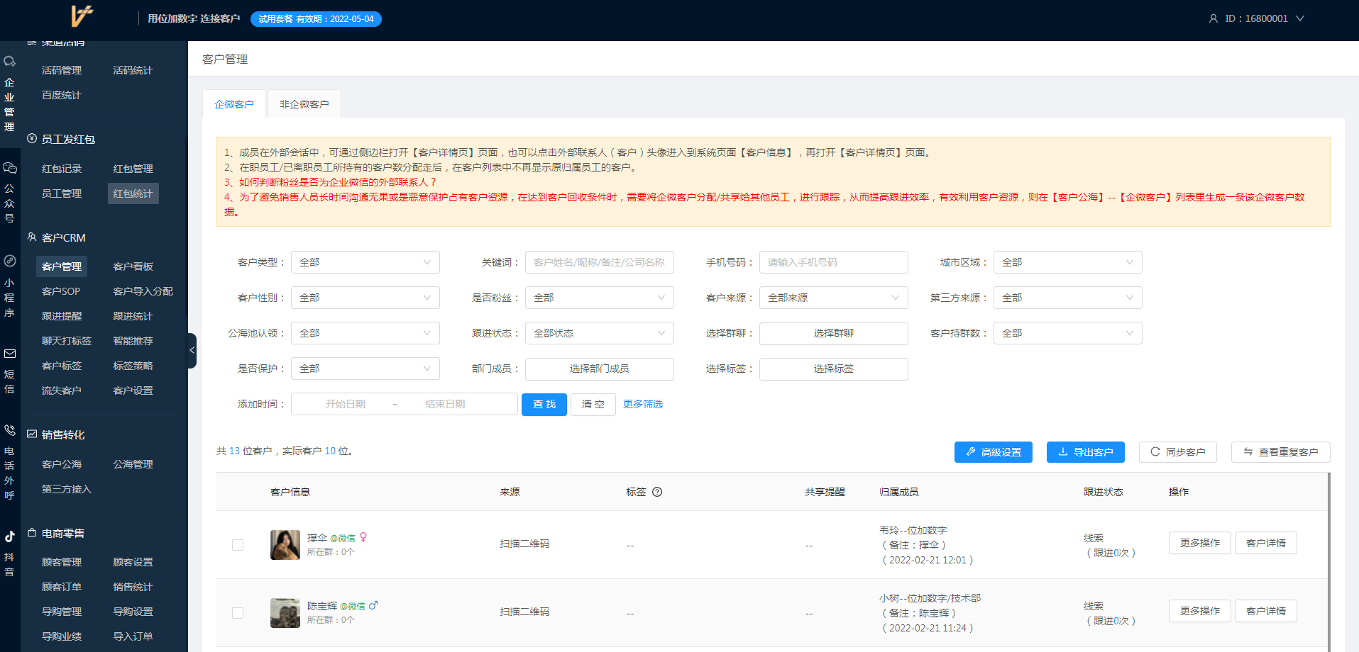Viewport: 1359px width, 652px height.
Task: Click the 试用套餐 有效期 badge
Action: coord(316,19)
